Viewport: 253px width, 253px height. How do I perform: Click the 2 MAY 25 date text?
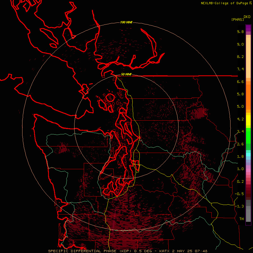[182, 251]
